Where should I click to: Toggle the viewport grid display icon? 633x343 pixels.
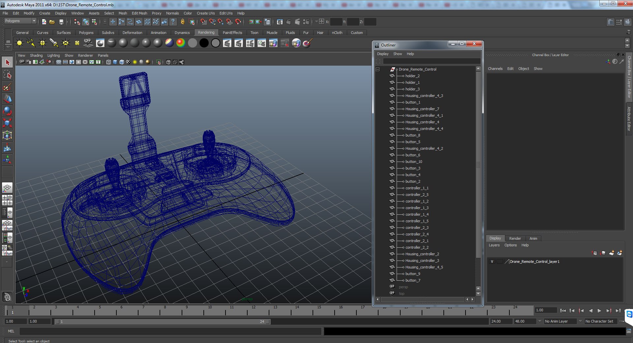(x=59, y=62)
